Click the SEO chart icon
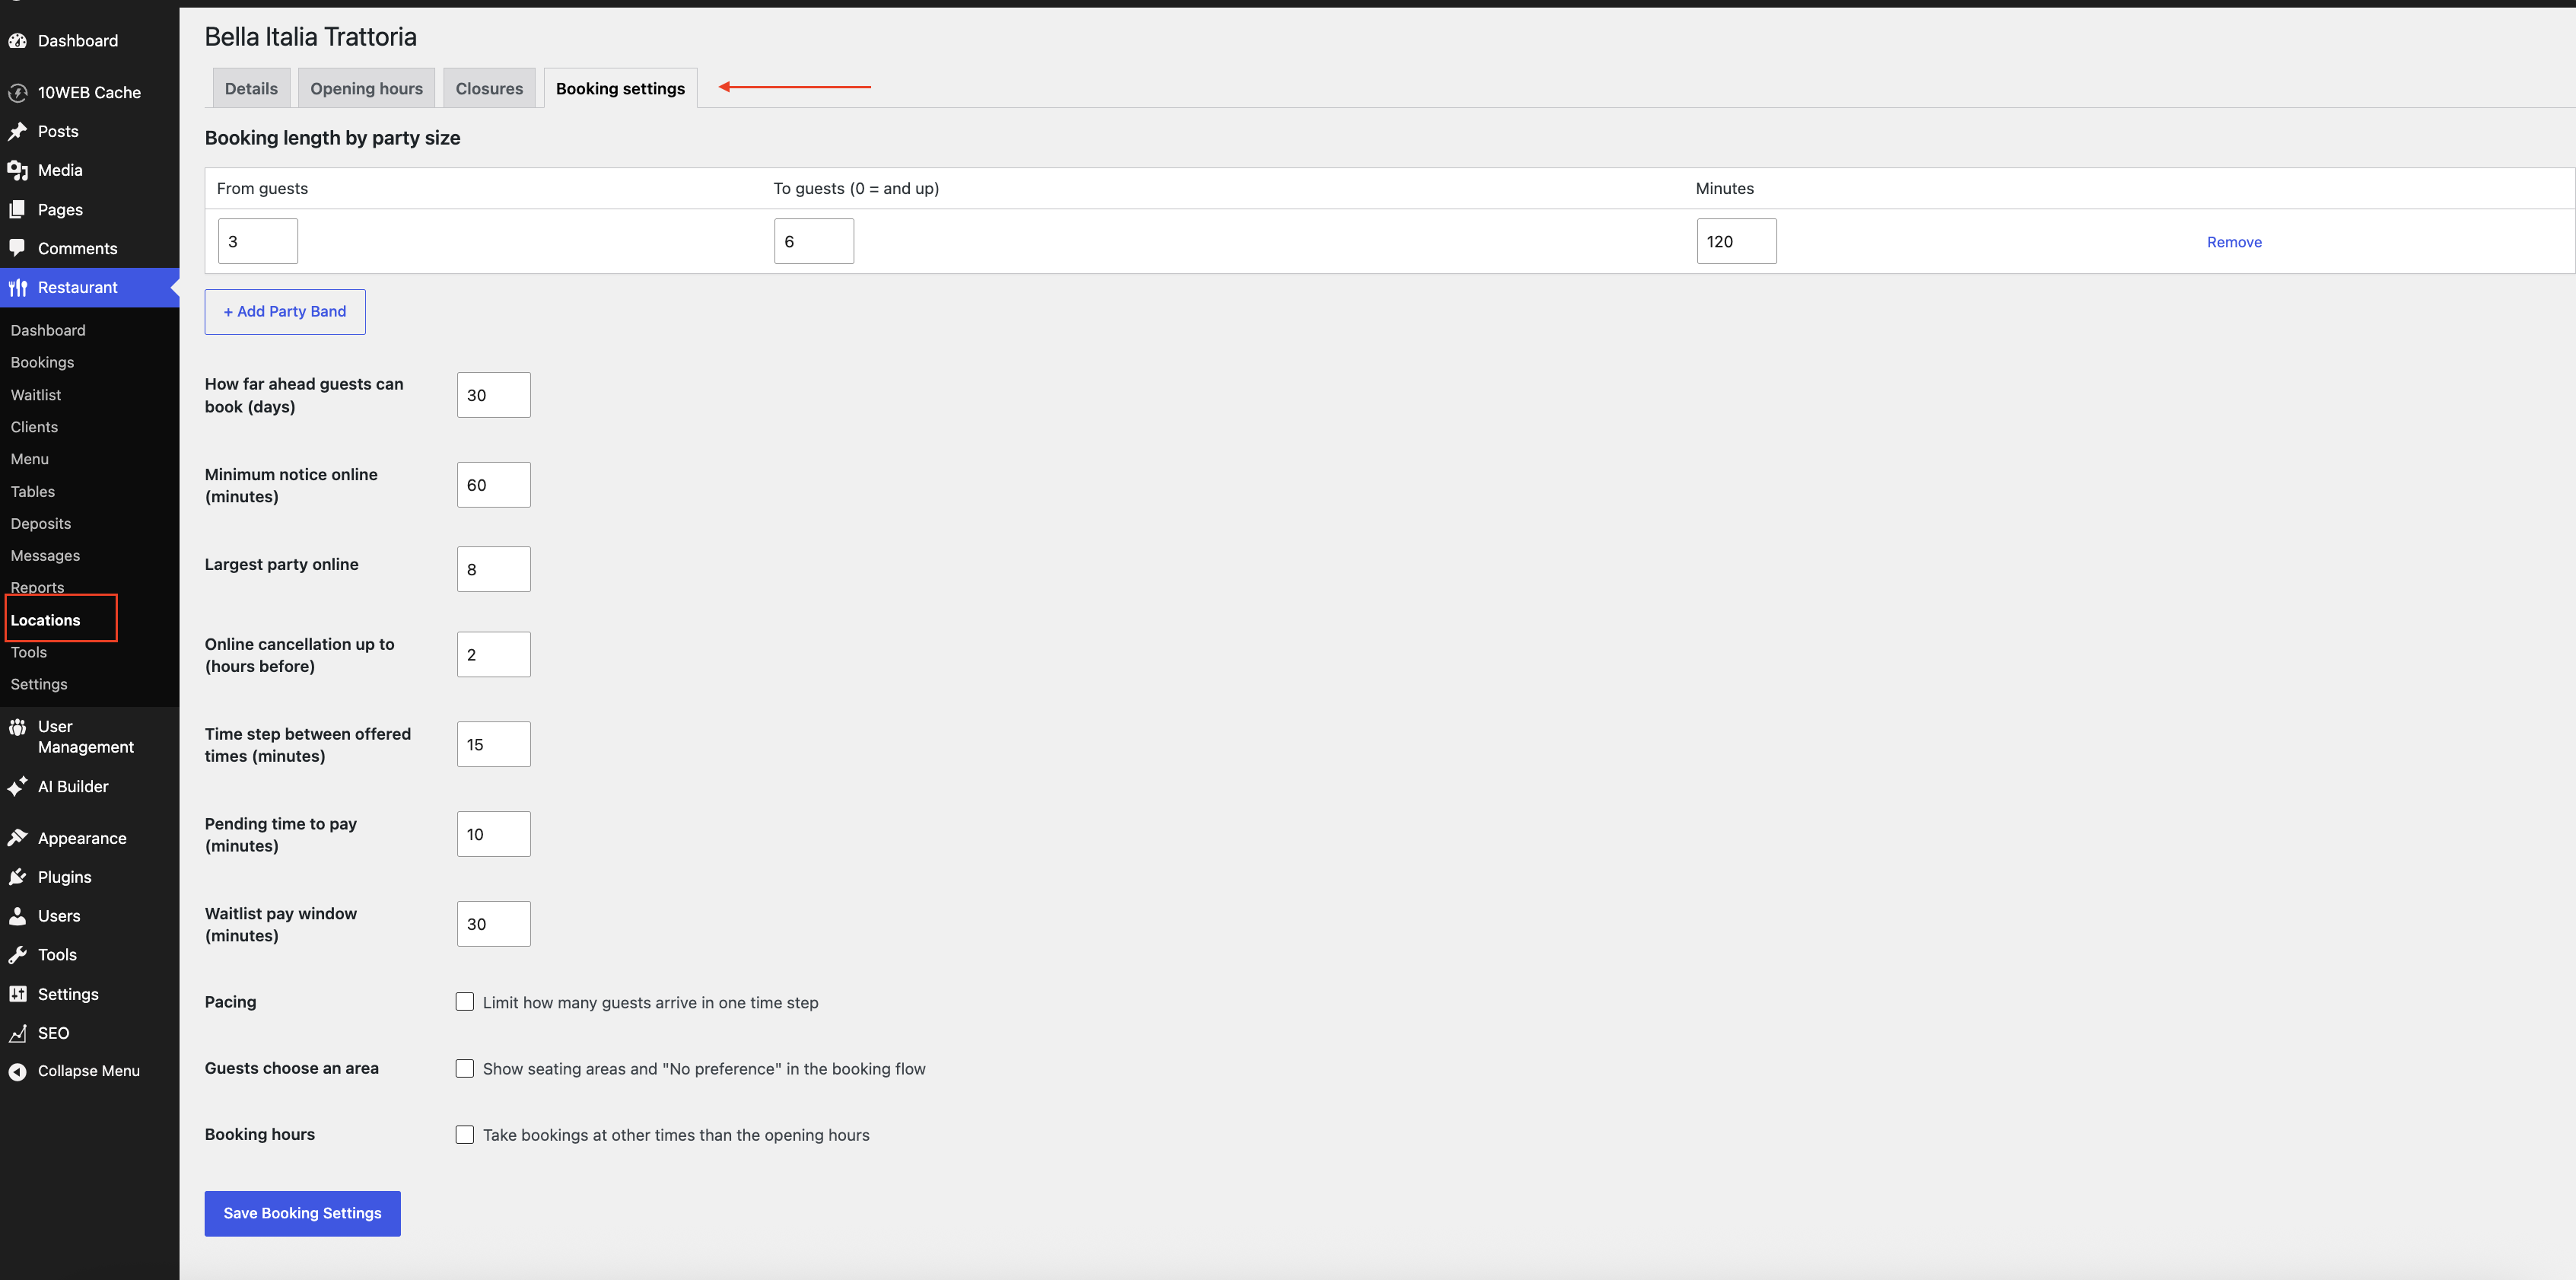Screen dimensions: 2576x1280 point(17,1033)
